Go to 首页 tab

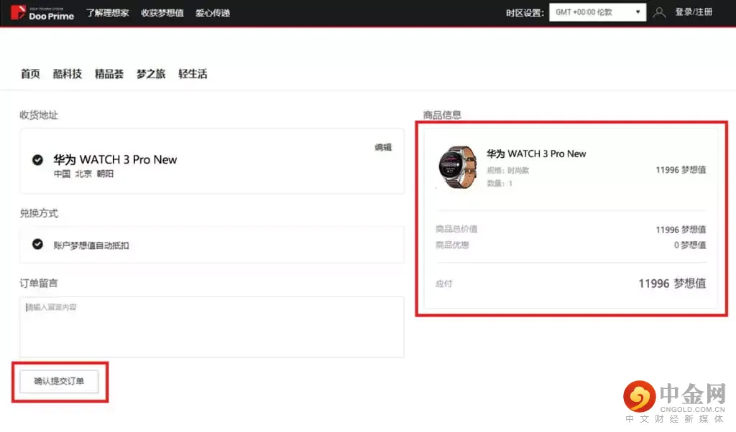(30, 74)
